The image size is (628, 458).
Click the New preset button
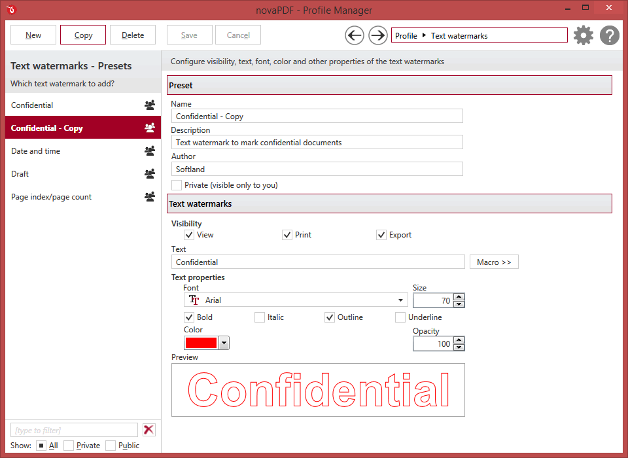[x=33, y=35]
